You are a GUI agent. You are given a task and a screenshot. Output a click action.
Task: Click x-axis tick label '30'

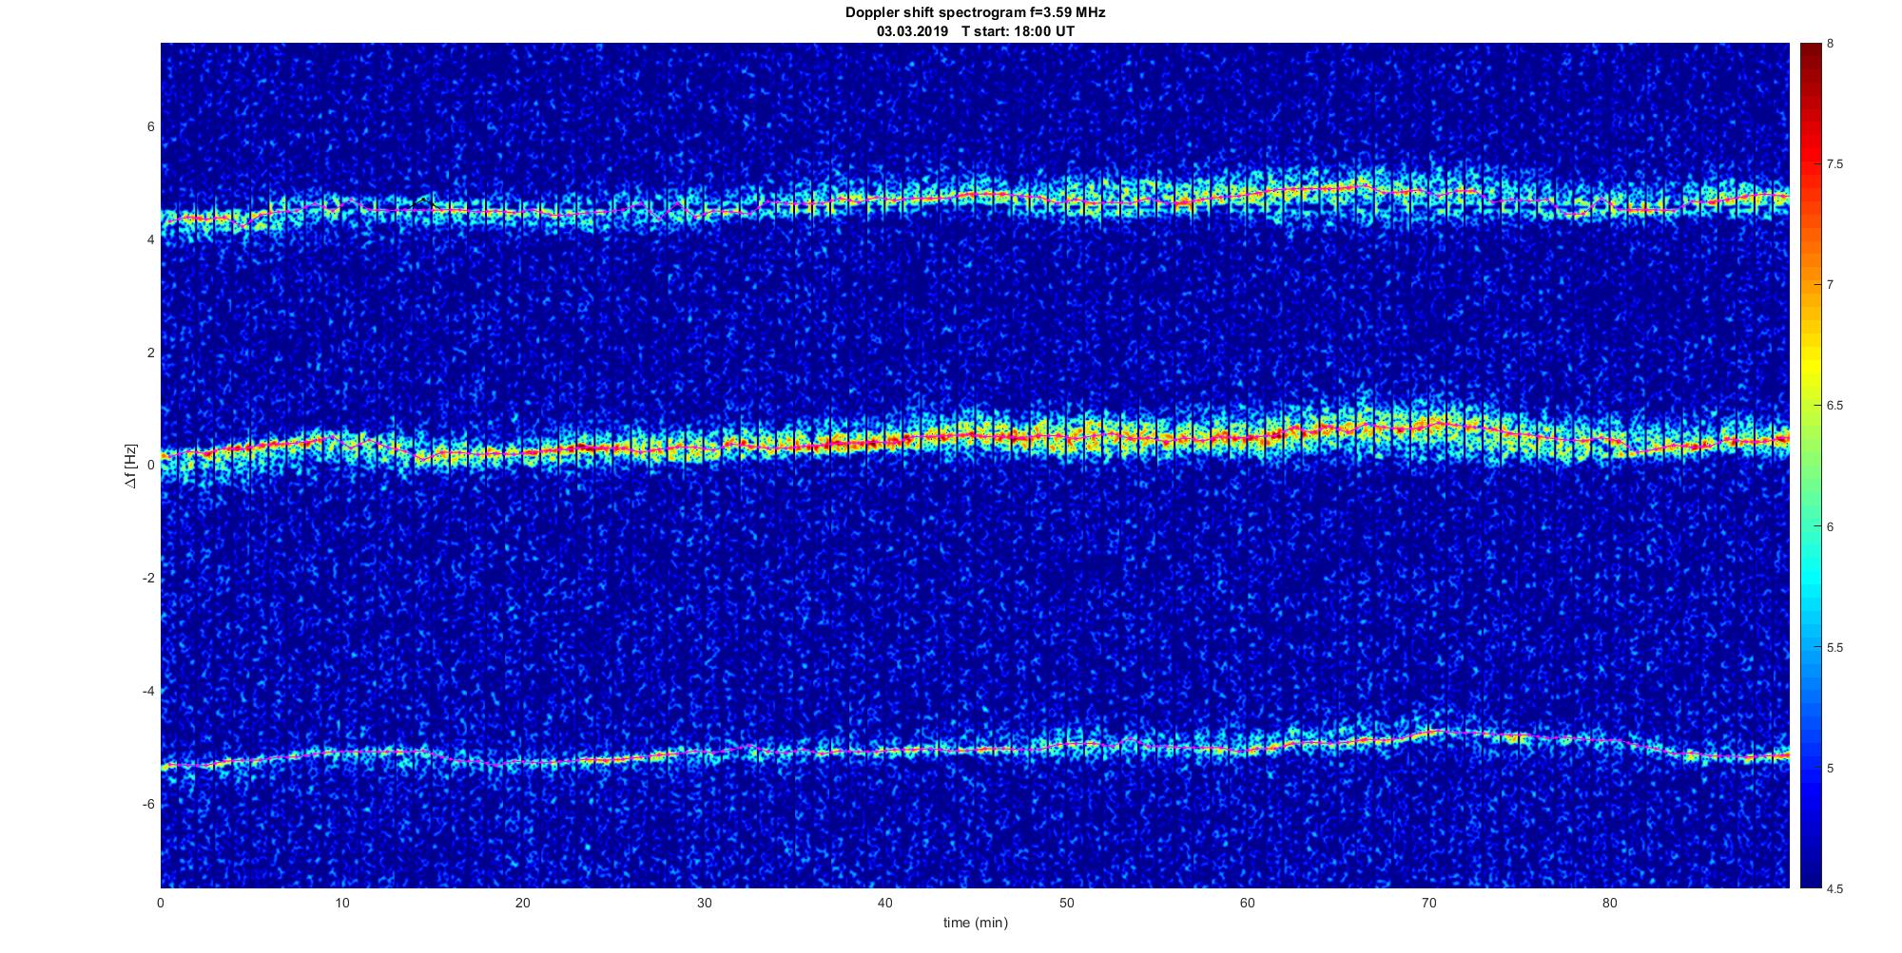click(704, 903)
